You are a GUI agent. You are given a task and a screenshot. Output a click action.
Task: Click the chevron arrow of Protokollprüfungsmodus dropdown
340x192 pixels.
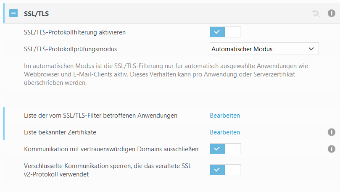point(311,49)
